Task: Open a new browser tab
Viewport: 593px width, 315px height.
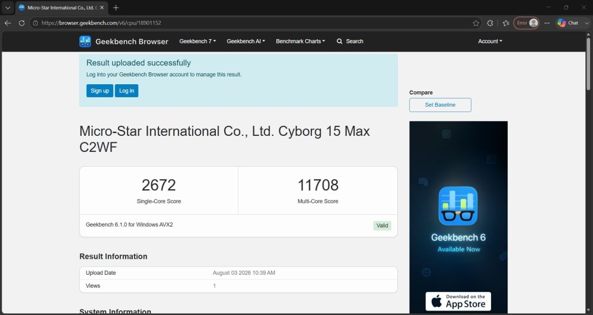Action: (x=116, y=8)
